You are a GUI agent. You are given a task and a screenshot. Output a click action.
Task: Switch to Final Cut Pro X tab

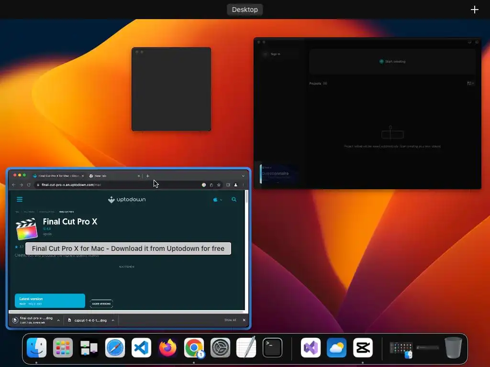(x=58, y=176)
